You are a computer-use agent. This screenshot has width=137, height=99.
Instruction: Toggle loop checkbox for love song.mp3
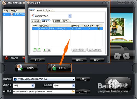coord(99,28)
